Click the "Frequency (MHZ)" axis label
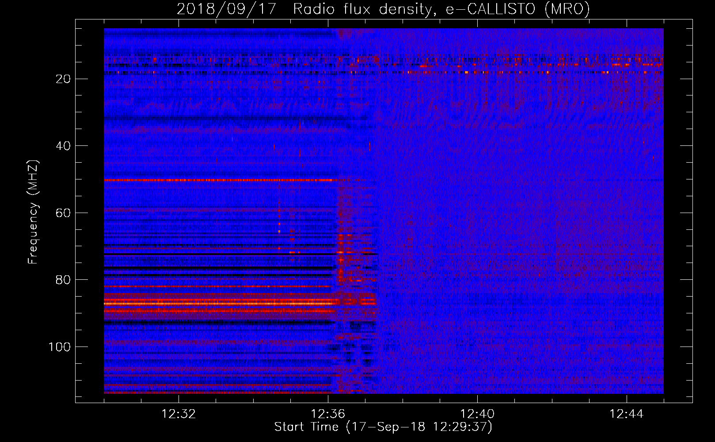This screenshot has width=715, height=442. (x=33, y=212)
